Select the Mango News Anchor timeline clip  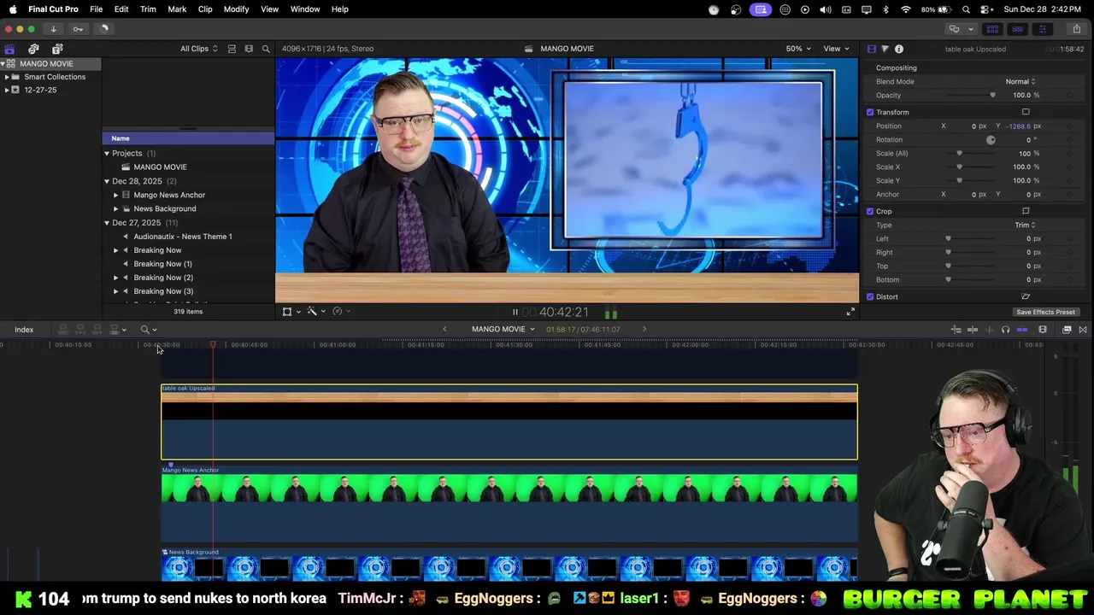(509, 504)
